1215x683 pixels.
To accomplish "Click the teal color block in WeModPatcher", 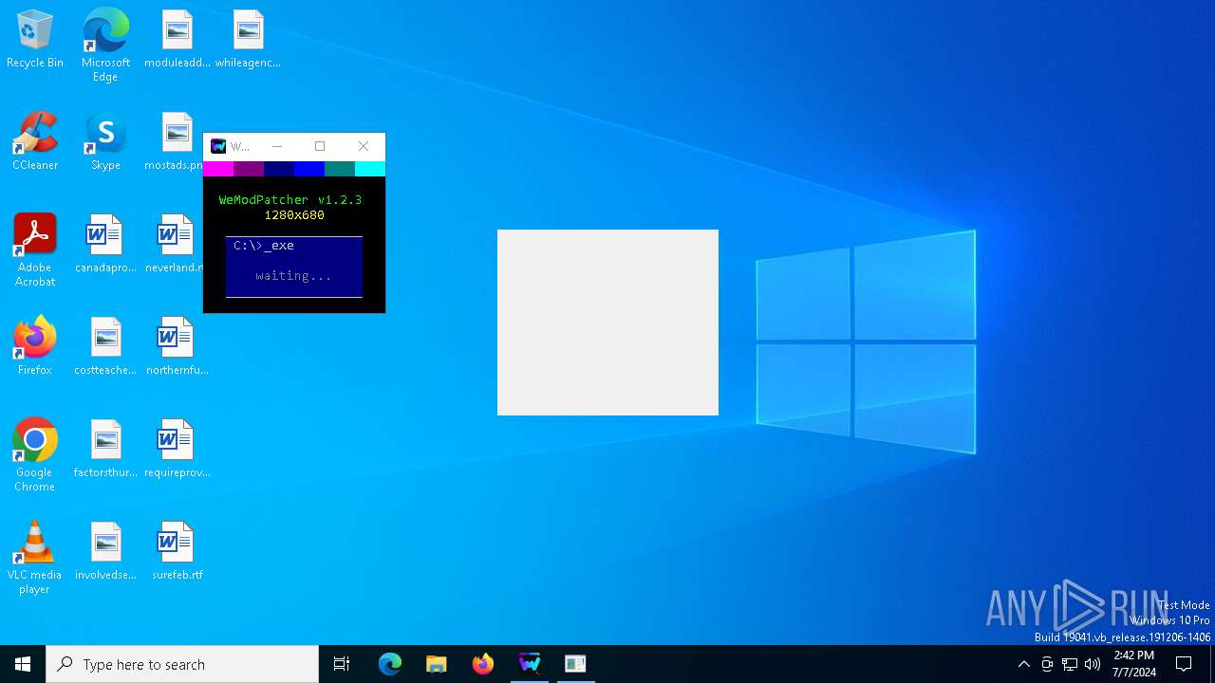I will (340, 169).
